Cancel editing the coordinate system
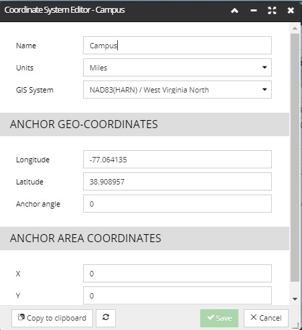The width and height of the screenshot is (302, 330). (266, 318)
